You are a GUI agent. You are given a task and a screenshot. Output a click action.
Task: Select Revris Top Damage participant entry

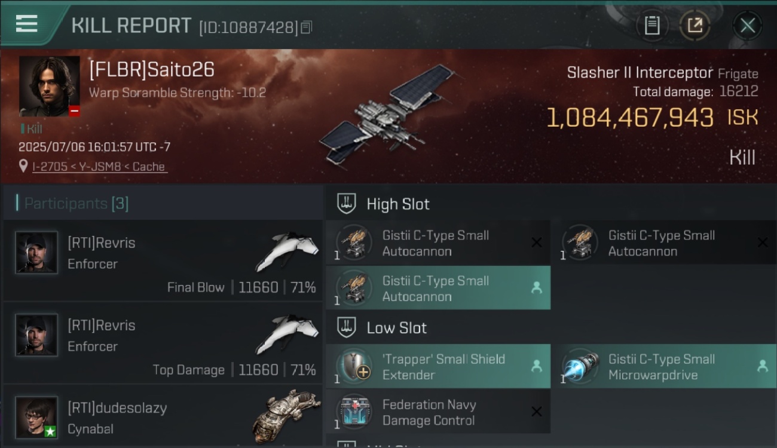click(x=163, y=343)
